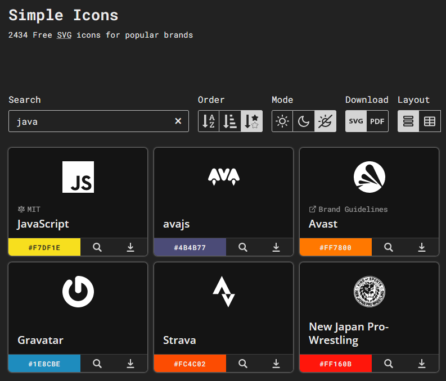Click the Gravatar logo icon
This screenshot has height=381, width=446.
coord(78,292)
